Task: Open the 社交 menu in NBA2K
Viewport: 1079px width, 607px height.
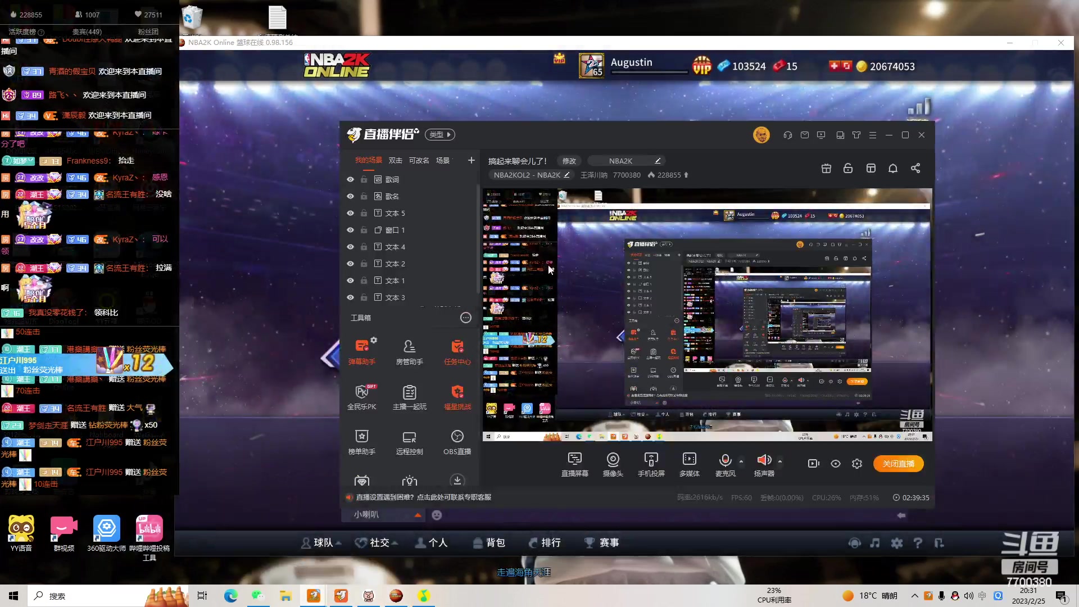Action: (x=377, y=542)
